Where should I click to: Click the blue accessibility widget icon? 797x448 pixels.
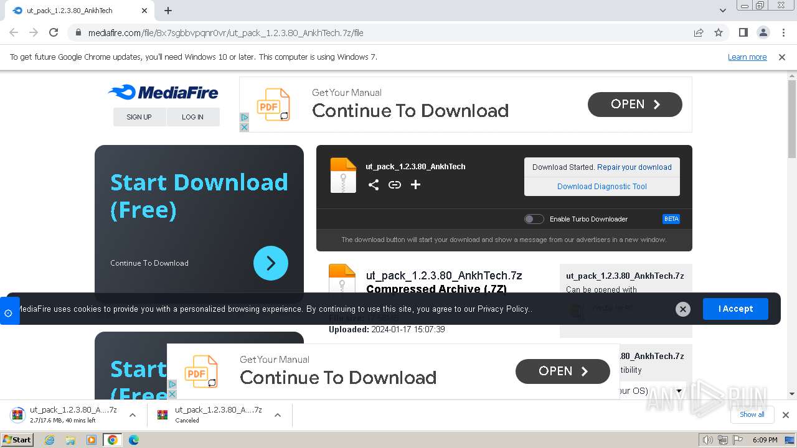point(9,311)
